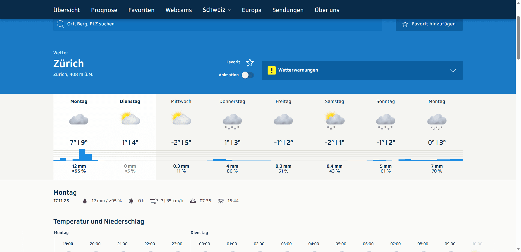Click the weather icon under Mittwoch
The height and width of the screenshot is (252, 521).
pos(181,118)
